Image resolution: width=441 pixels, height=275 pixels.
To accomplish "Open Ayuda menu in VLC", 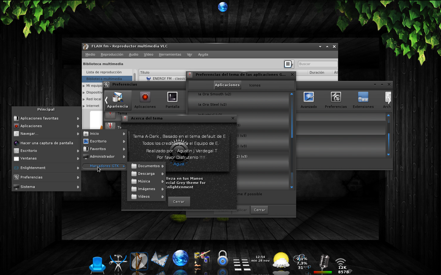I will pos(203,54).
